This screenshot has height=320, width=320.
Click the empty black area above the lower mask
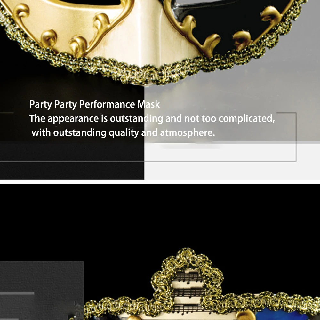pos(160,216)
